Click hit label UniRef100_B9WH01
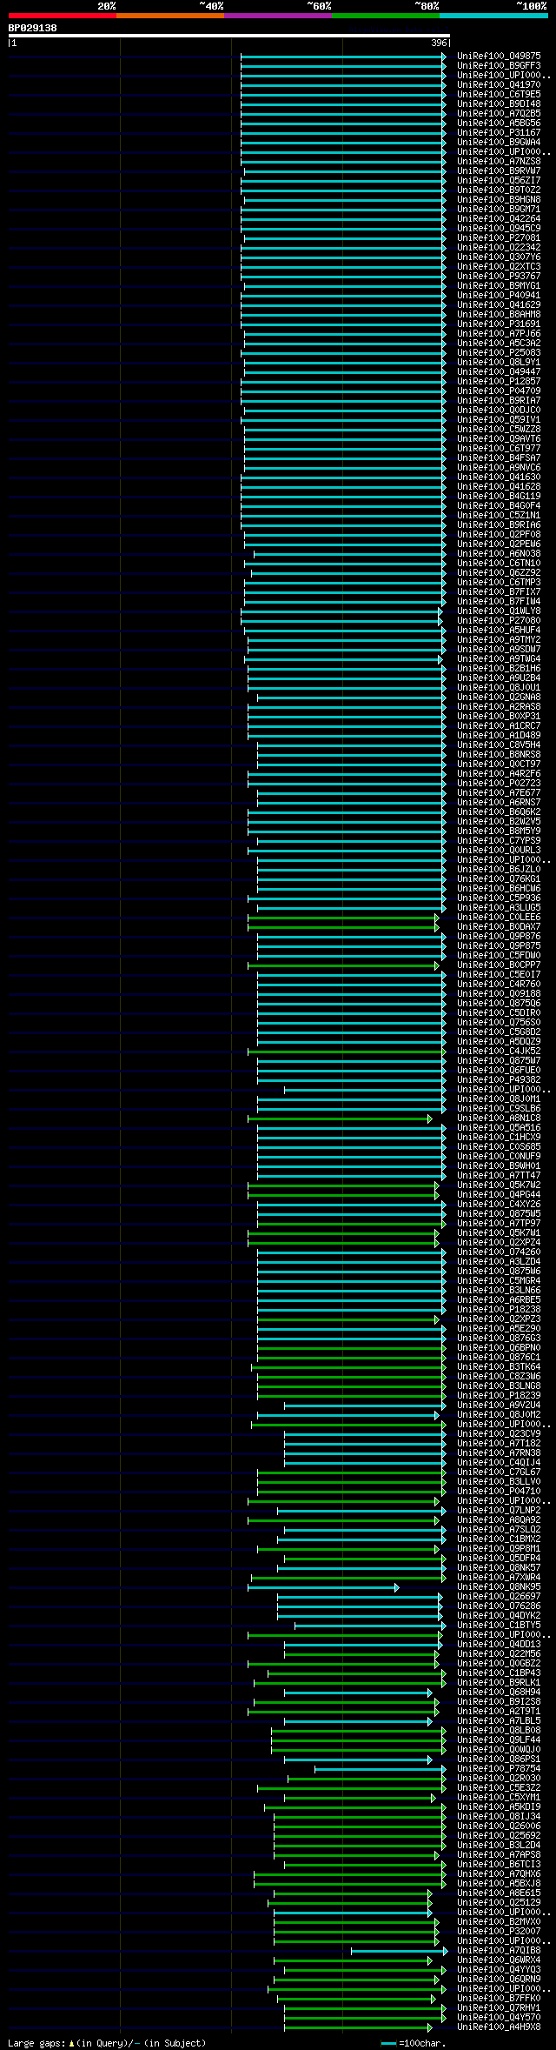This screenshot has width=556, height=2050. [499, 1165]
